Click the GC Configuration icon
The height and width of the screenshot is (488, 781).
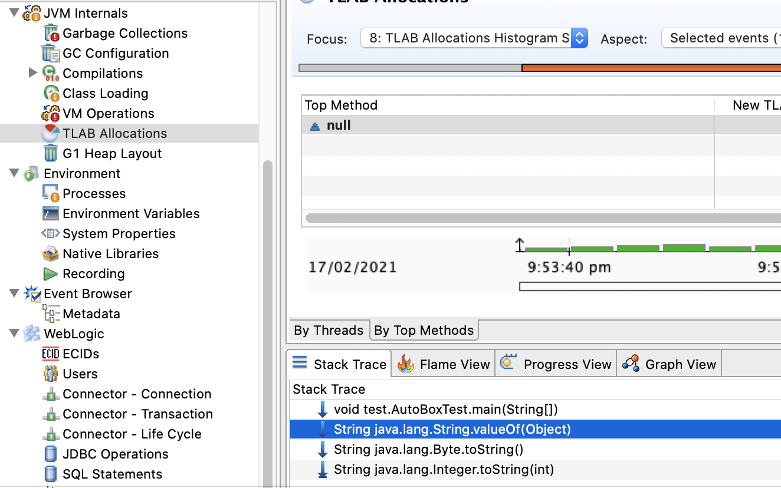[x=51, y=54]
